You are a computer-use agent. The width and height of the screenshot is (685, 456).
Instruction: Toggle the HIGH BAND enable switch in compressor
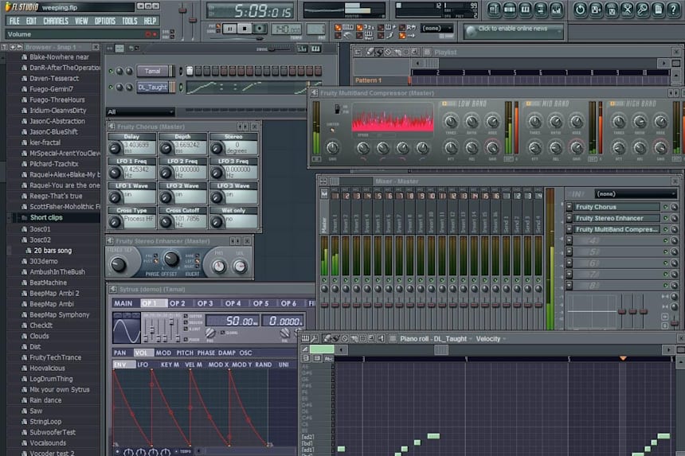[613, 104]
